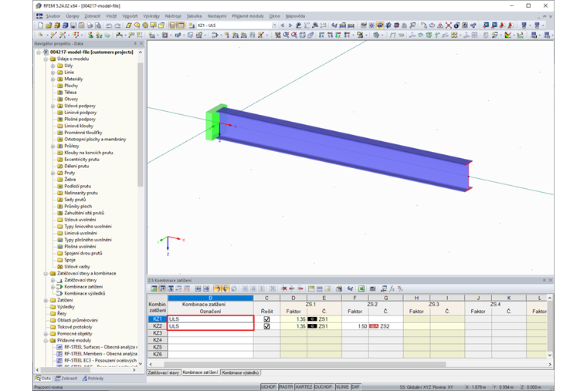Toggle RASTR grid in the status bar

[x=286, y=387]
